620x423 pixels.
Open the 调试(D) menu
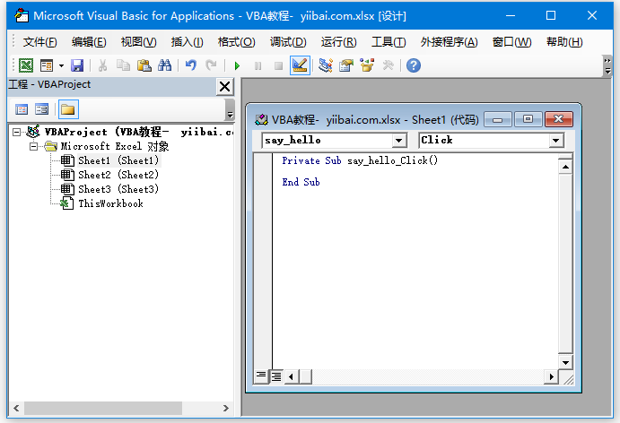288,42
